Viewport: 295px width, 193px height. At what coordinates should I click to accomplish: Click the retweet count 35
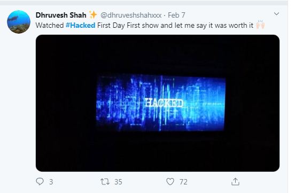pos(118,182)
